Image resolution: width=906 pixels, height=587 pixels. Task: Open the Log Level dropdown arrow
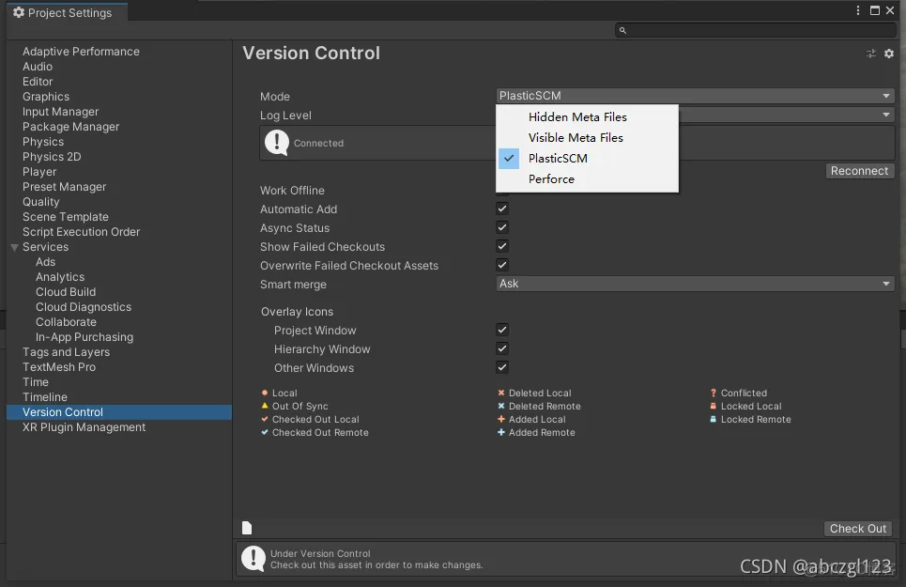[885, 115]
